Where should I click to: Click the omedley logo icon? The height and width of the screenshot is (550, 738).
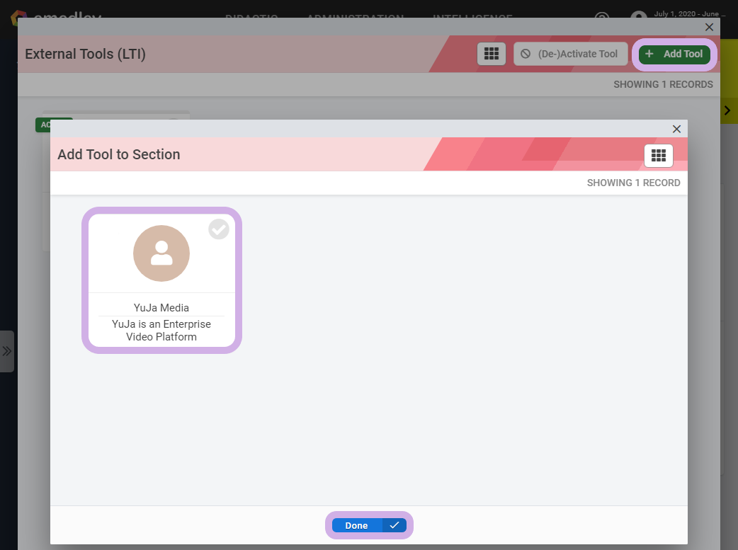(x=20, y=16)
